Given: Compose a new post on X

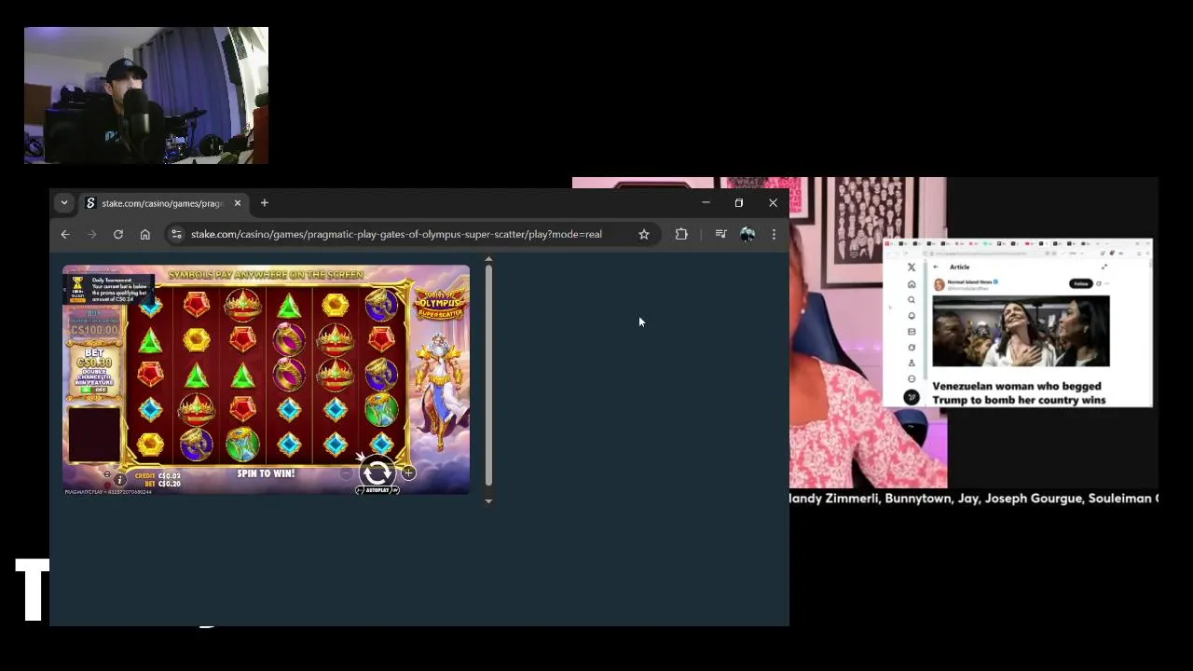Looking at the screenshot, I should (x=912, y=397).
